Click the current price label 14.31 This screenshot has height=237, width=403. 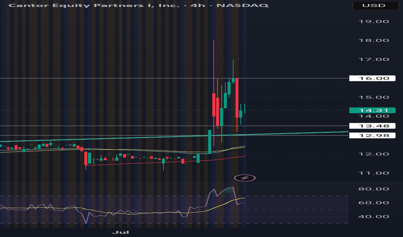[372, 110]
